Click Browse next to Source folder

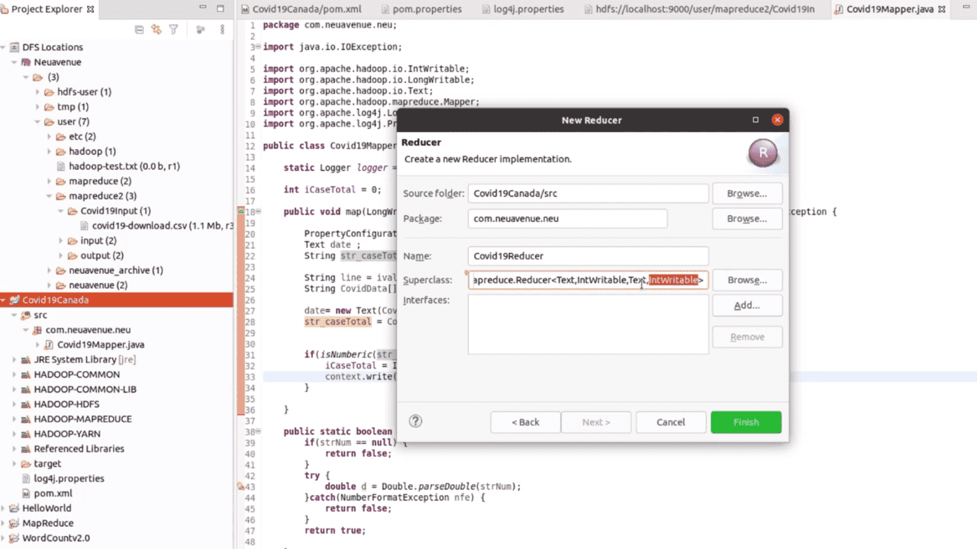point(747,194)
